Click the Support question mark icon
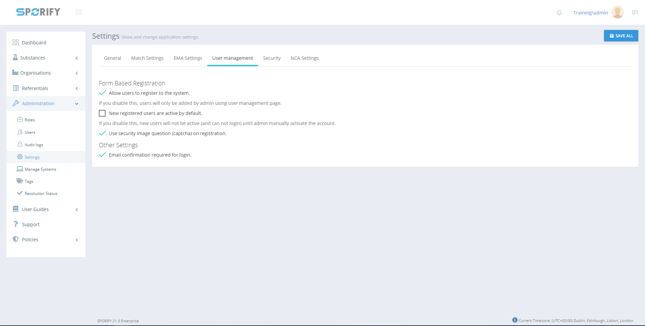This screenshot has width=645, height=326. [x=15, y=224]
